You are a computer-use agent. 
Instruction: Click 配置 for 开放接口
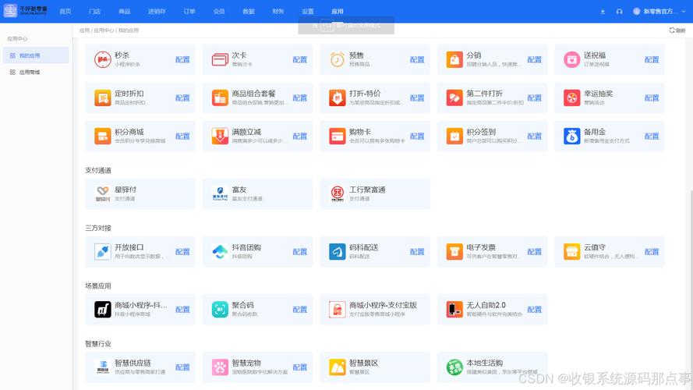[x=182, y=252]
